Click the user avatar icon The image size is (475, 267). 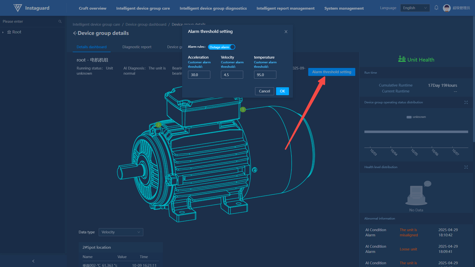click(x=447, y=8)
